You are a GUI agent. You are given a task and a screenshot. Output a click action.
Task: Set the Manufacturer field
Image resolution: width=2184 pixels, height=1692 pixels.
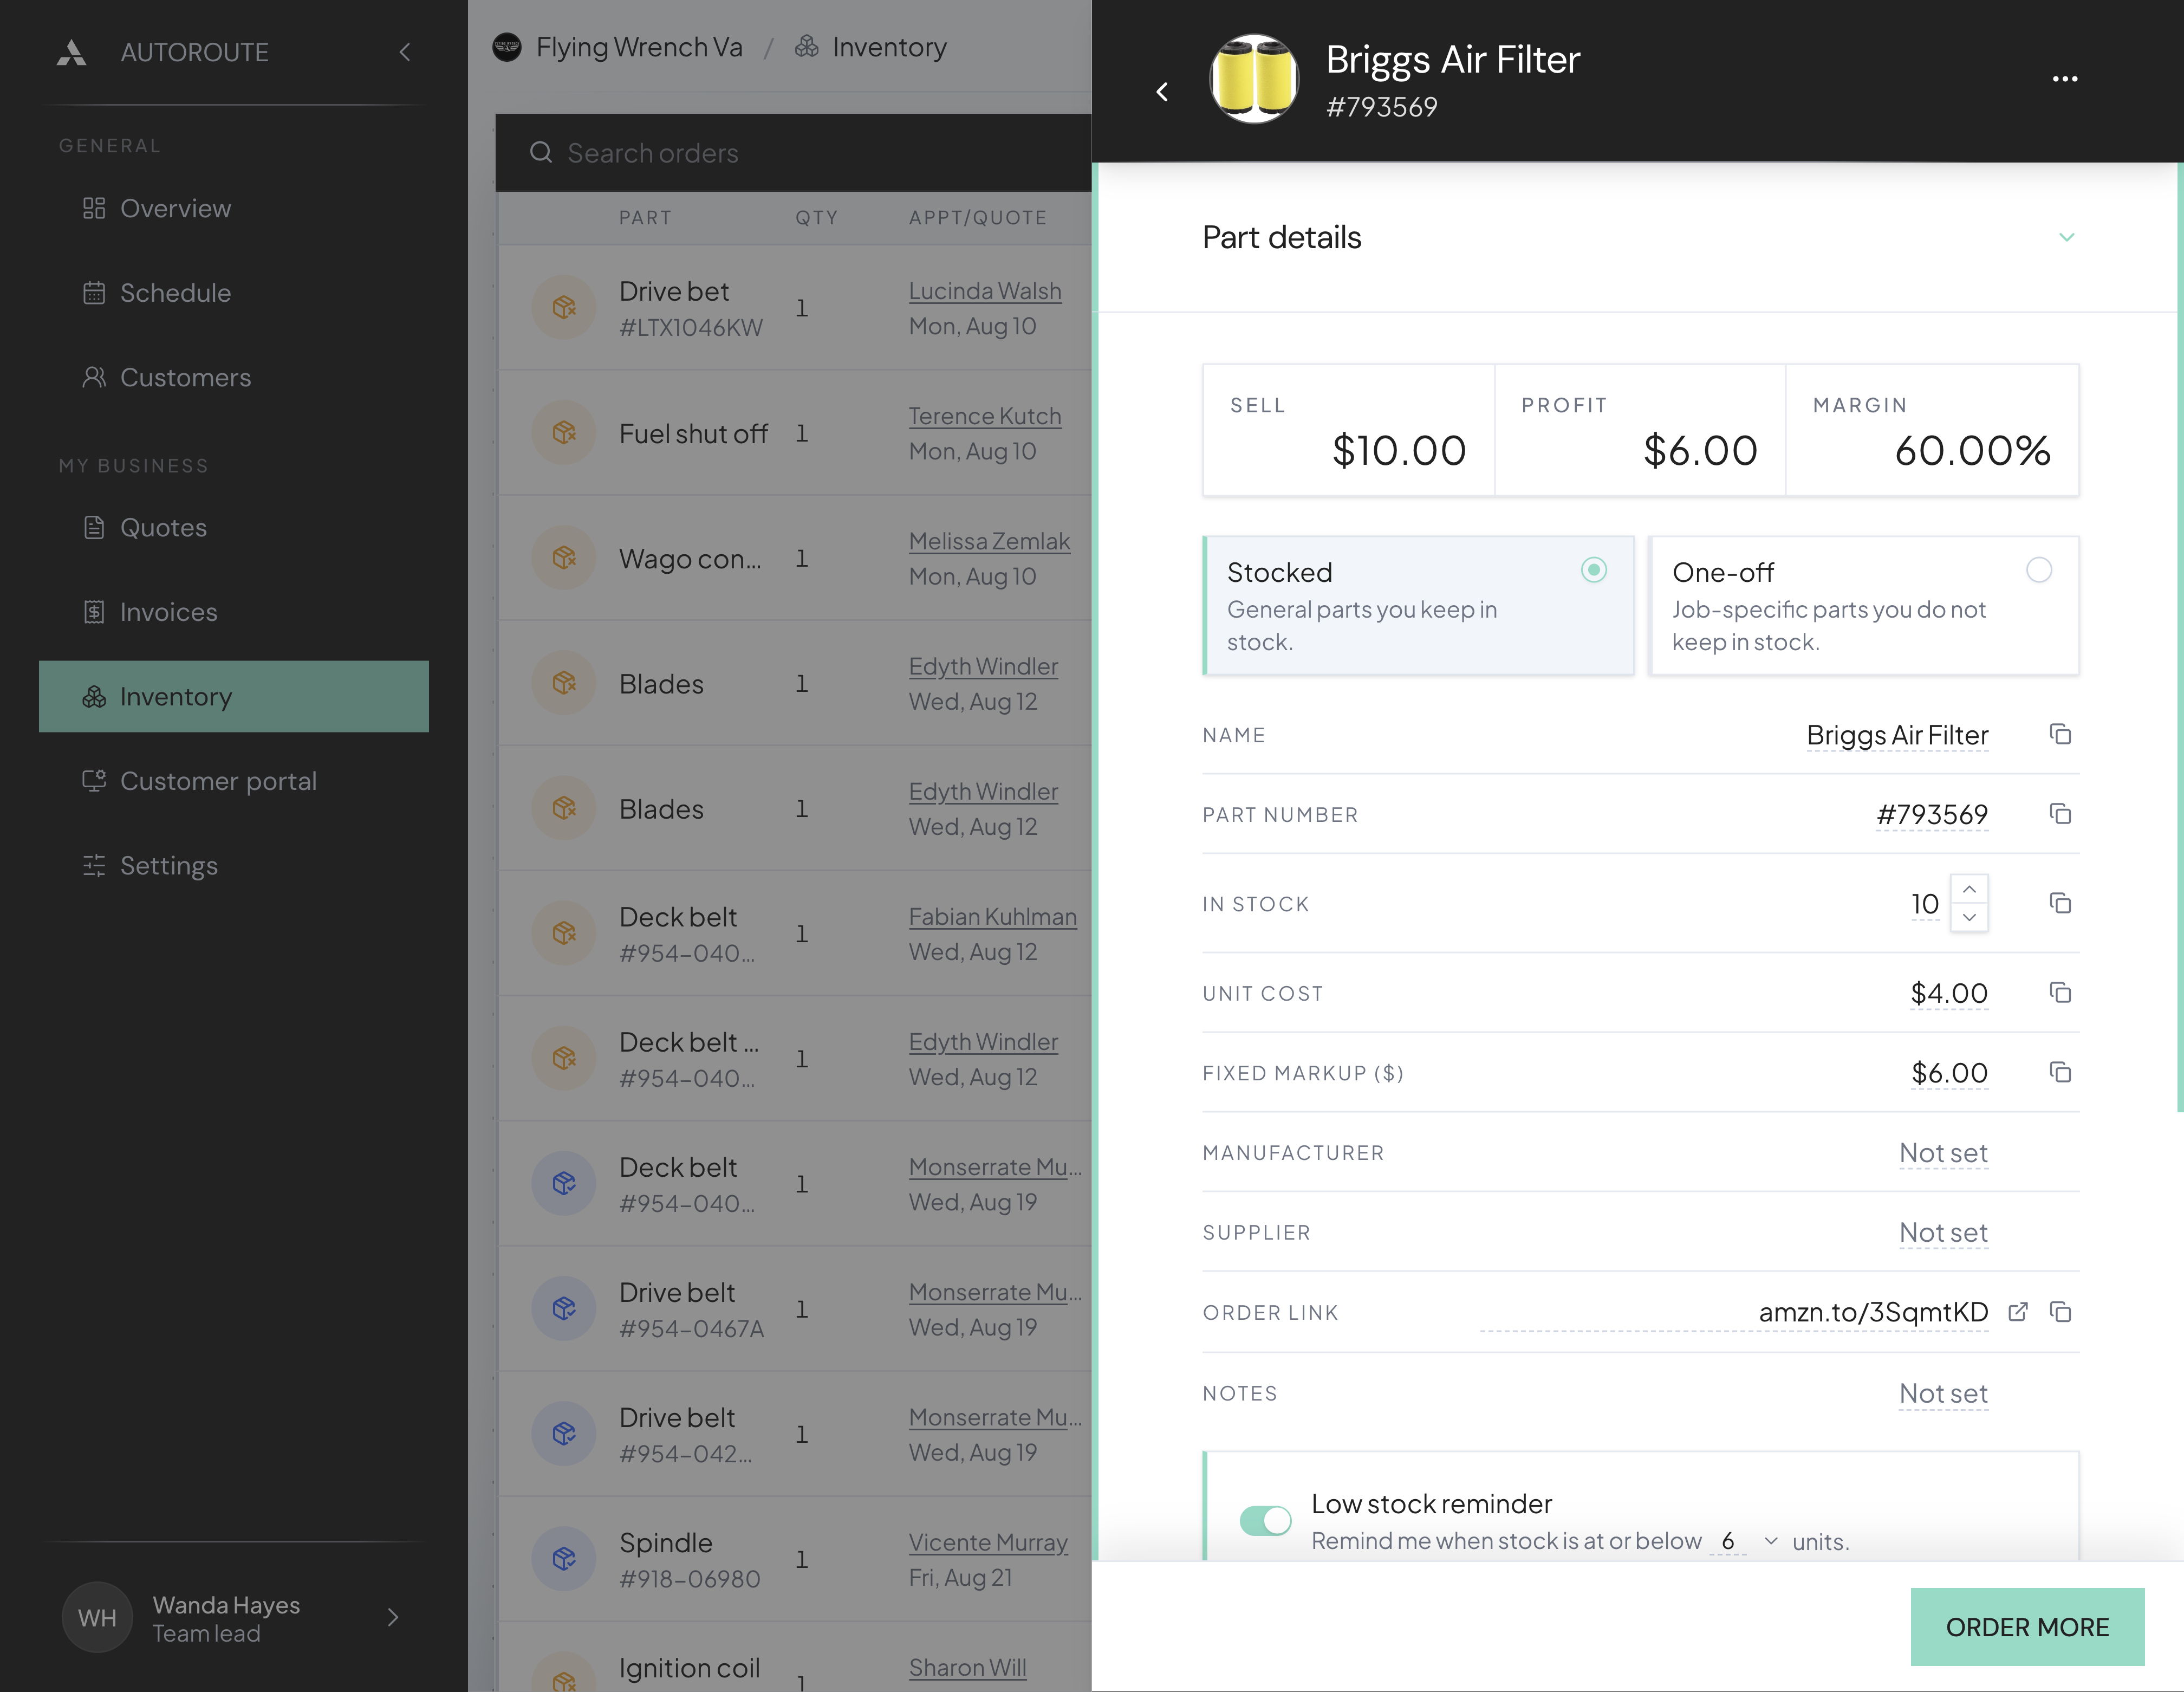pos(1943,1153)
